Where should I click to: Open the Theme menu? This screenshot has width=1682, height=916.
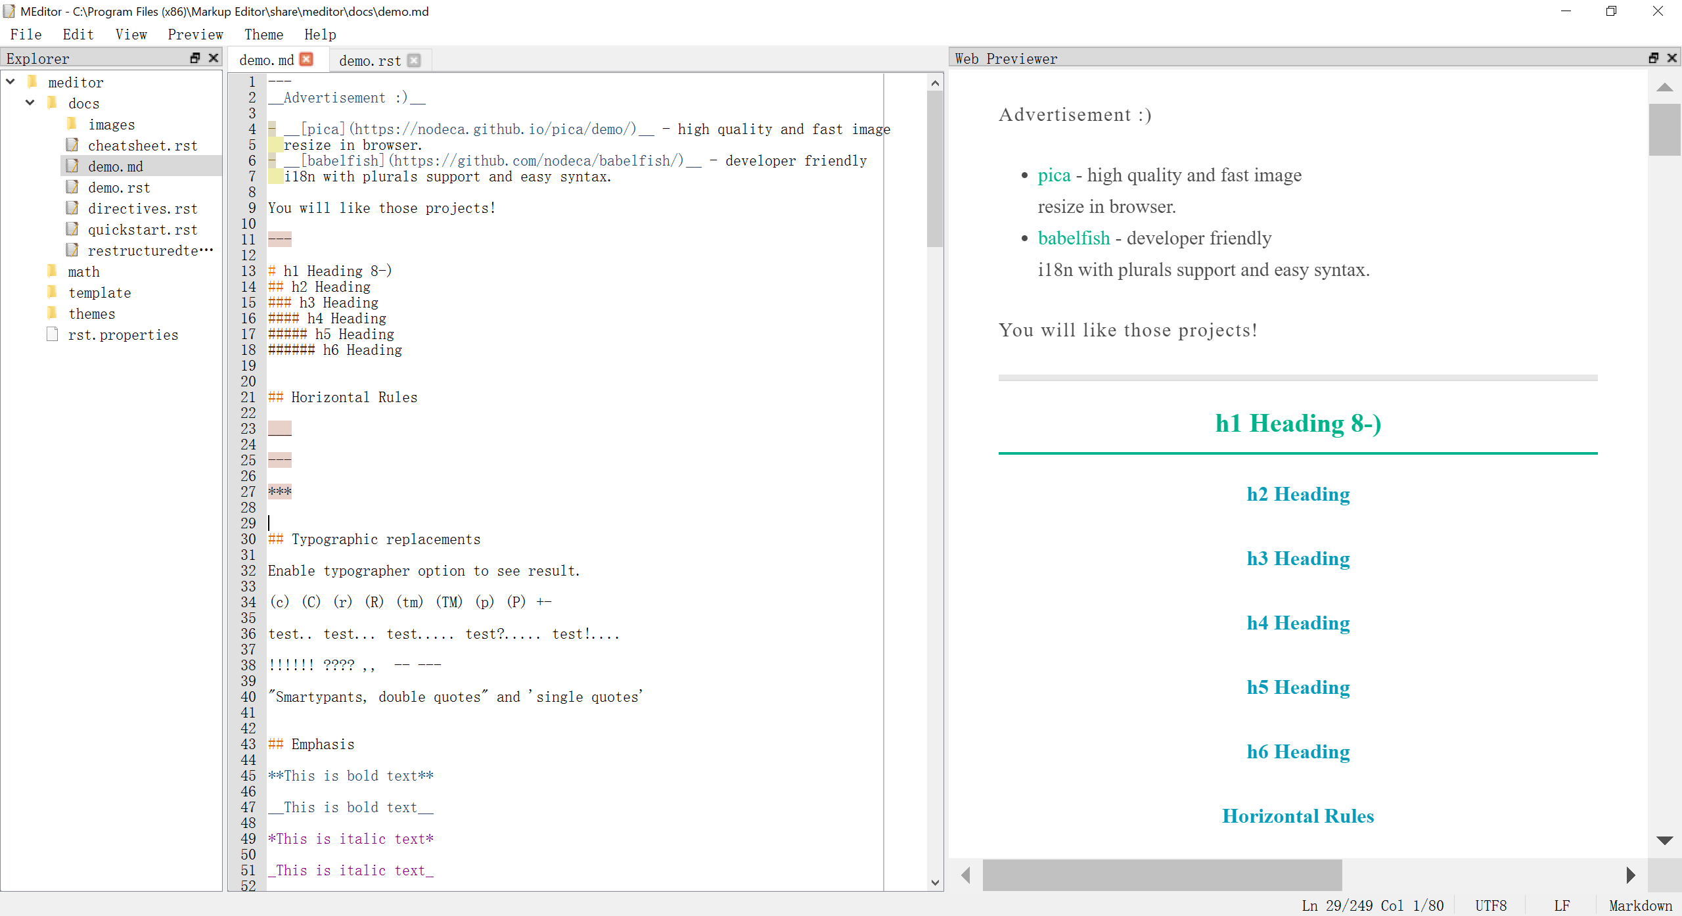pos(263,35)
